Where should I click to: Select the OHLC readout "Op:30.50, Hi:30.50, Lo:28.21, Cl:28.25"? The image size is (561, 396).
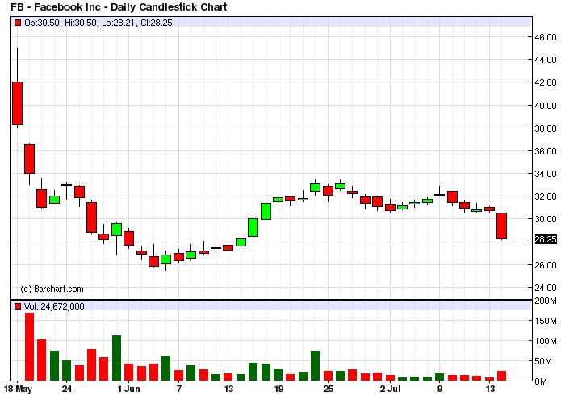(98, 23)
